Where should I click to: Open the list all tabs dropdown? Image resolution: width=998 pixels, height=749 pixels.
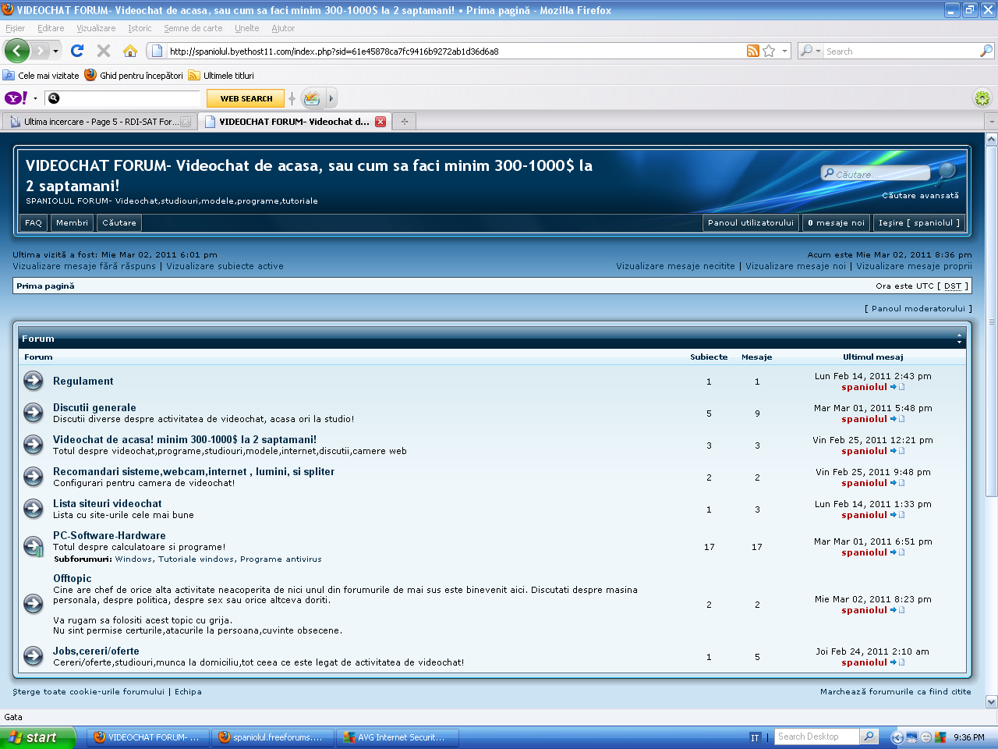point(991,122)
